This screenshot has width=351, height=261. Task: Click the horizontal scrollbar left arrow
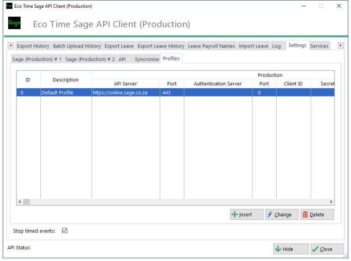(20, 202)
